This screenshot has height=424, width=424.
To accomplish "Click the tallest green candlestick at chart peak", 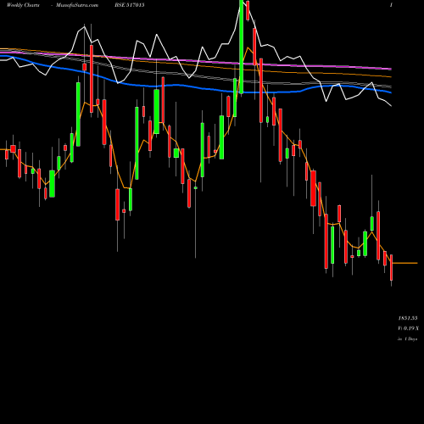I will pyautogui.click(x=241, y=47).
